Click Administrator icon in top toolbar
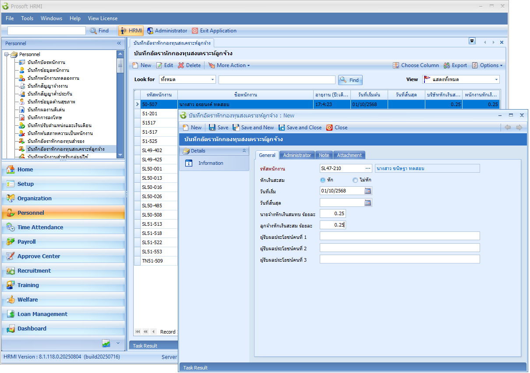The image size is (530, 373). 150,31
